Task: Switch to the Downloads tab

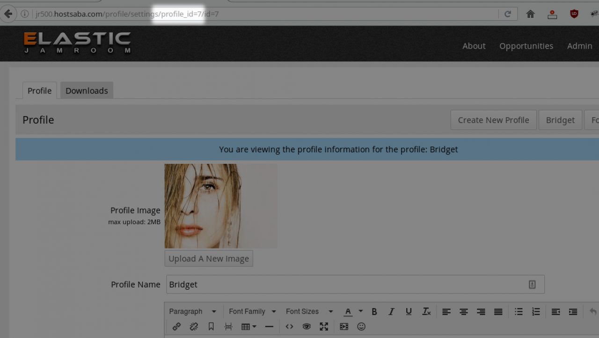Action: 87,91
